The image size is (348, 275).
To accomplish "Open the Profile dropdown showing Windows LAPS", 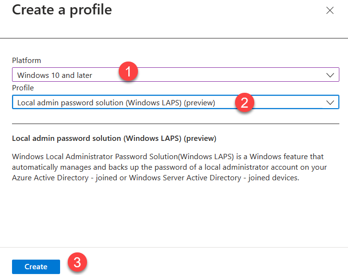I will pyautogui.click(x=175, y=102).
